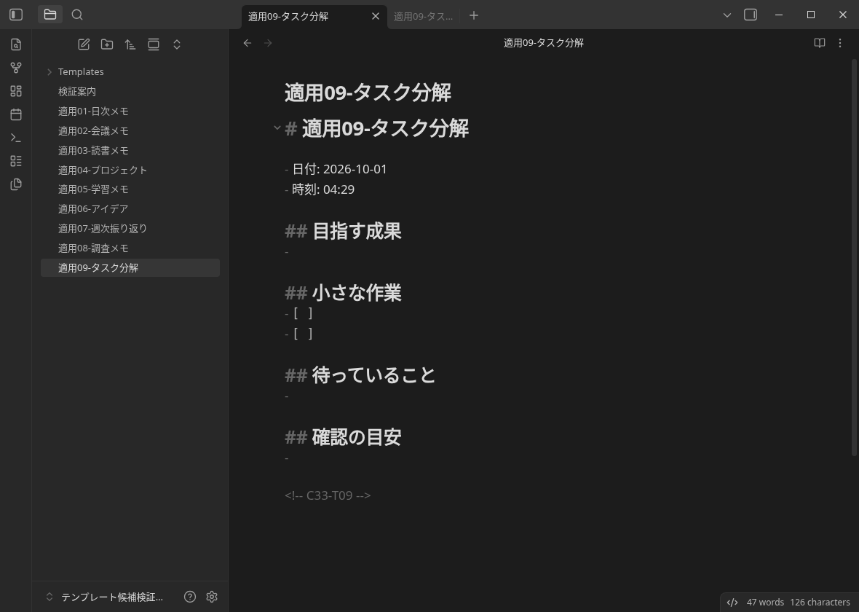Add a new tab with plus

[474, 15]
